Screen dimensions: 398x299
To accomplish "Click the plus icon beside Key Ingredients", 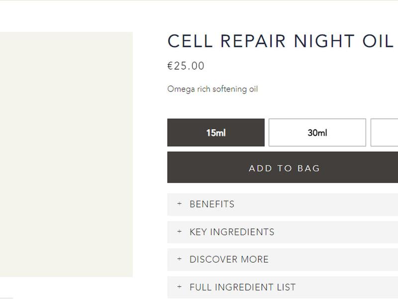I will pyautogui.click(x=180, y=232).
